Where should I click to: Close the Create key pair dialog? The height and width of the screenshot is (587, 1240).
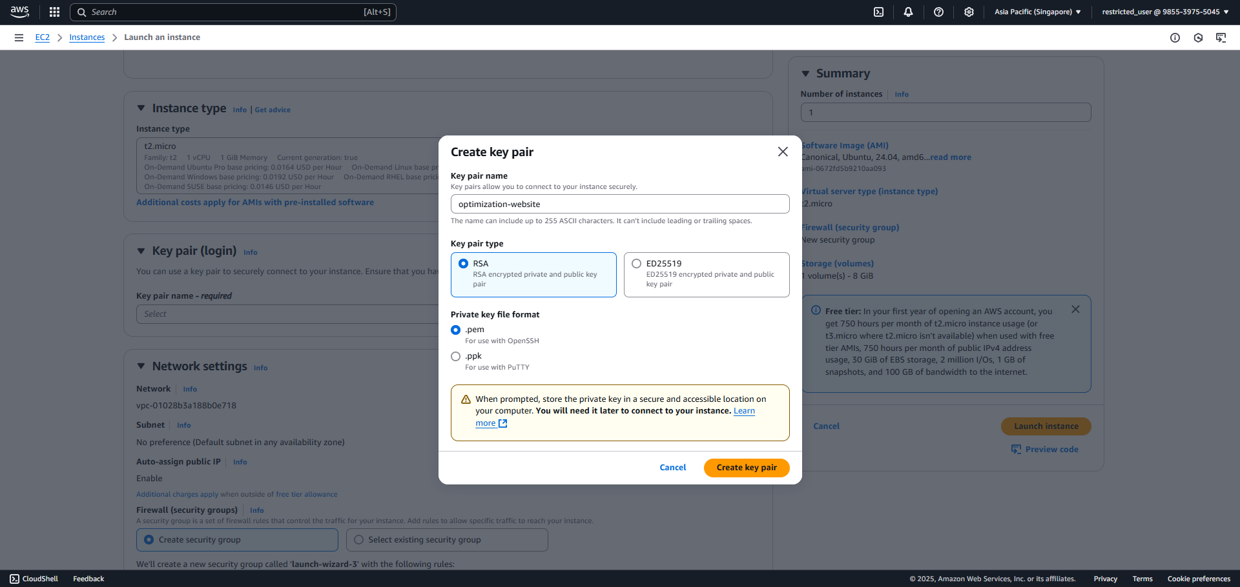pos(783,152)
